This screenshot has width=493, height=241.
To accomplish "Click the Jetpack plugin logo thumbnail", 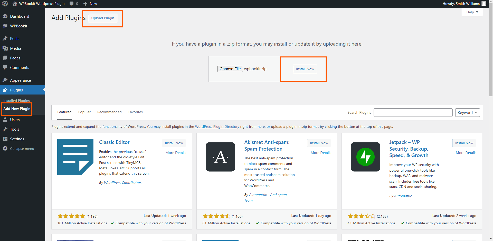I will tap(365, 157).
